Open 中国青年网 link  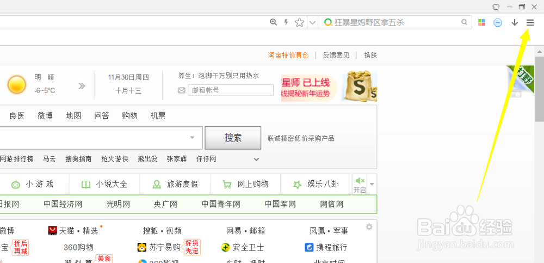(221, 204)
